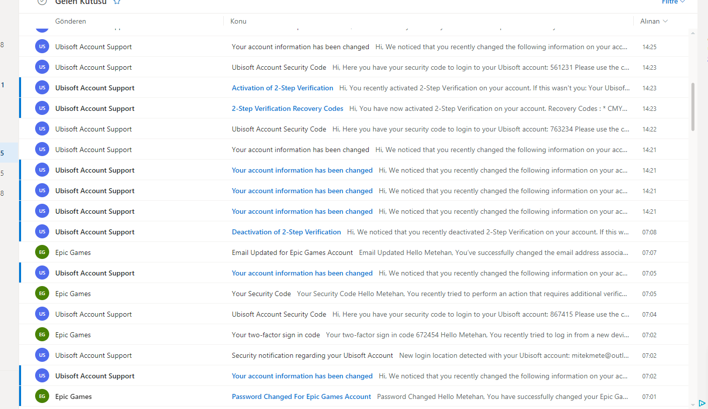708x409 pixels.
Task: Select avatar of Deactivation of 2-Step Verification email
Action: click(x=42, y=231)
